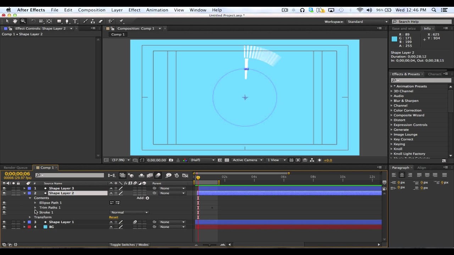Enable motion blur for all layers icon
The width and height of the screenshot is (454, 255).
coord(158,175)
